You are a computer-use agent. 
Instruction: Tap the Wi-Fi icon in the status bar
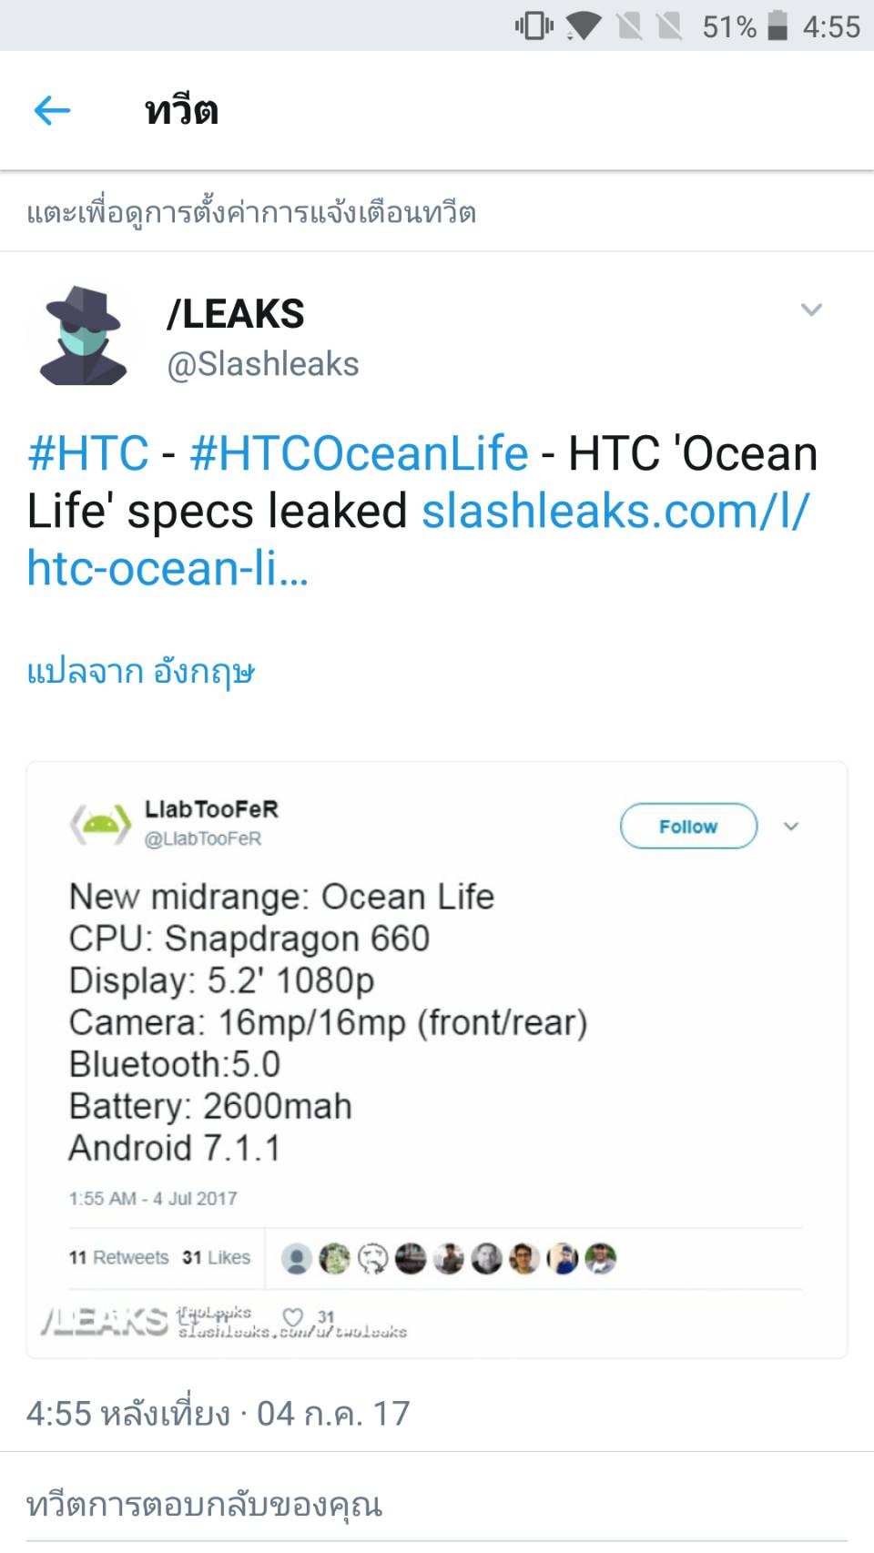pyautogui.click(x=584, y=25)
